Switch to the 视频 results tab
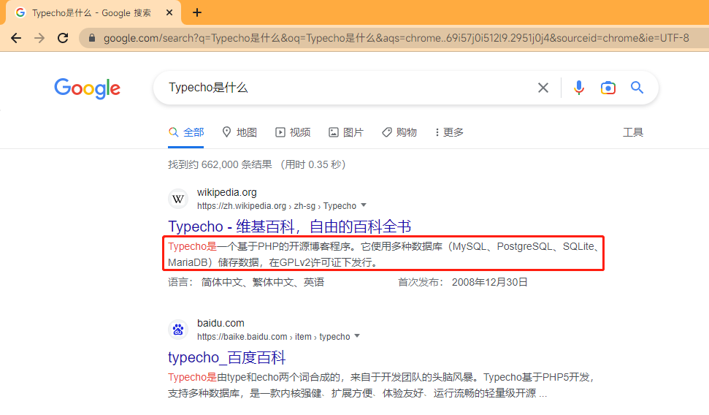 pyautogui.click(x=293, y=132)
